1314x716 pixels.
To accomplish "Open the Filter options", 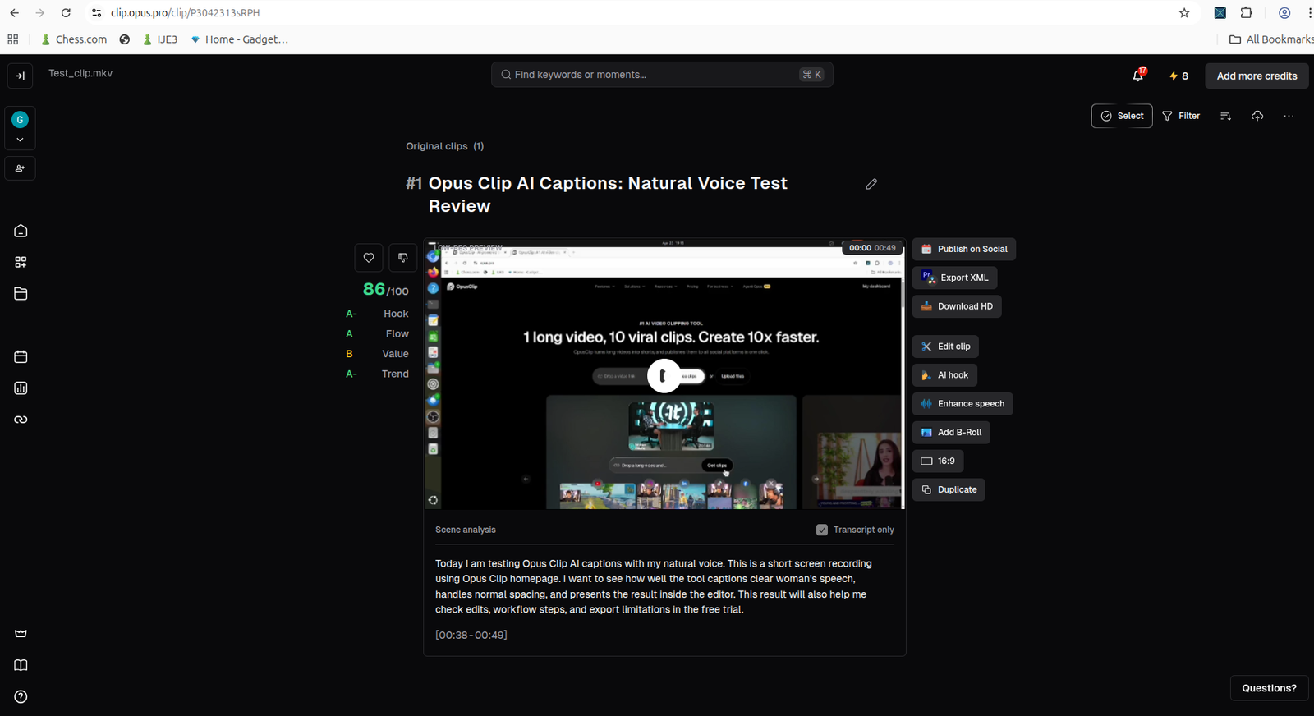I will point(1181,116).
